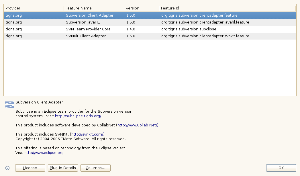The image size is (300, 176).
Task: Open the help question mark icon
Action: (x=7, y=168)
